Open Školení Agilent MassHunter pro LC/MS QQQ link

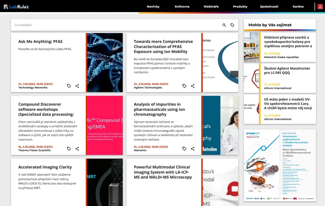287,70
